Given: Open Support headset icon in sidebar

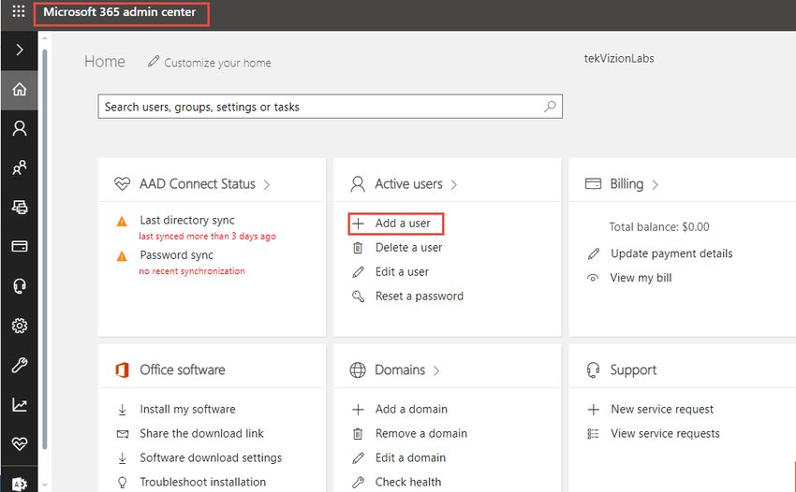Looking at the screenshot, I should (20, 286).
